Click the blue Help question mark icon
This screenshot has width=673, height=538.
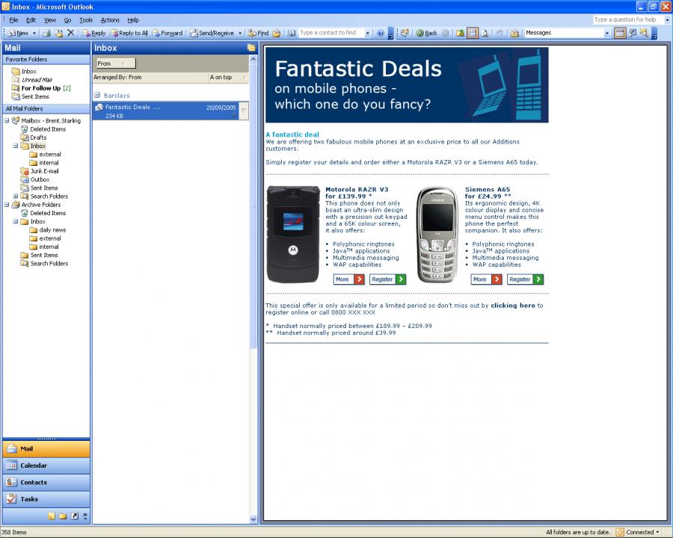(381, 33)
